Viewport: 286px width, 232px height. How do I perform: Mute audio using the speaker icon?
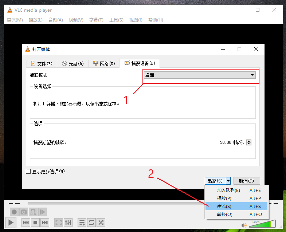coord(244,225)
